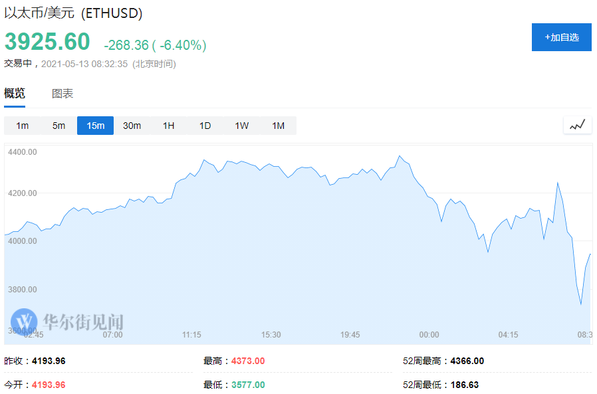
Task: Select the 1m interval
Action: [x=23, y=126]
